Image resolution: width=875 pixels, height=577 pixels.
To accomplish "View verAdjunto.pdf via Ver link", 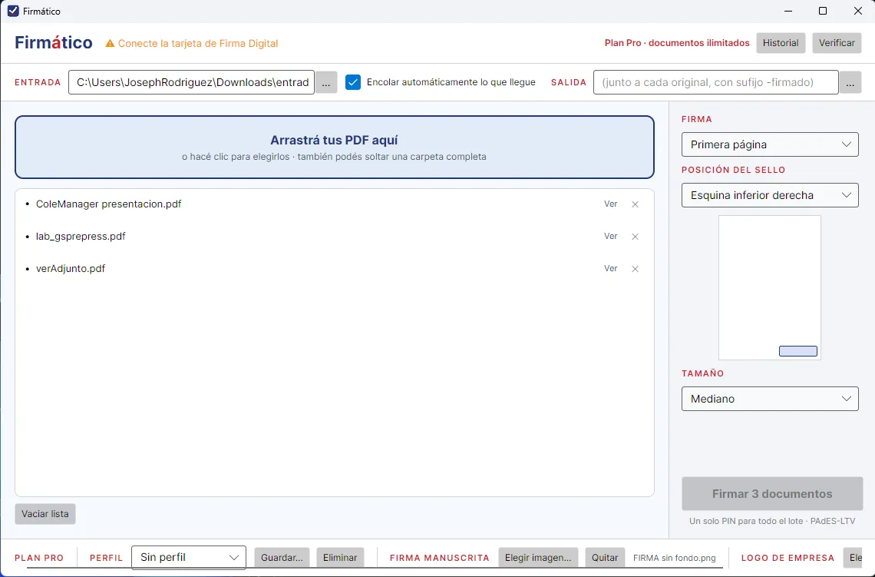I will pyautogui.click(x=610, y=269).
